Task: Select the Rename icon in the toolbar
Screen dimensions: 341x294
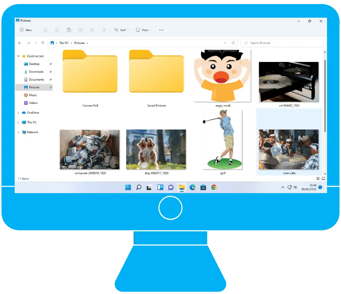Action: 81,30
